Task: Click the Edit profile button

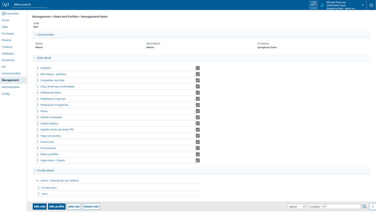Action: pyautogui.click(x=57, y=206)
